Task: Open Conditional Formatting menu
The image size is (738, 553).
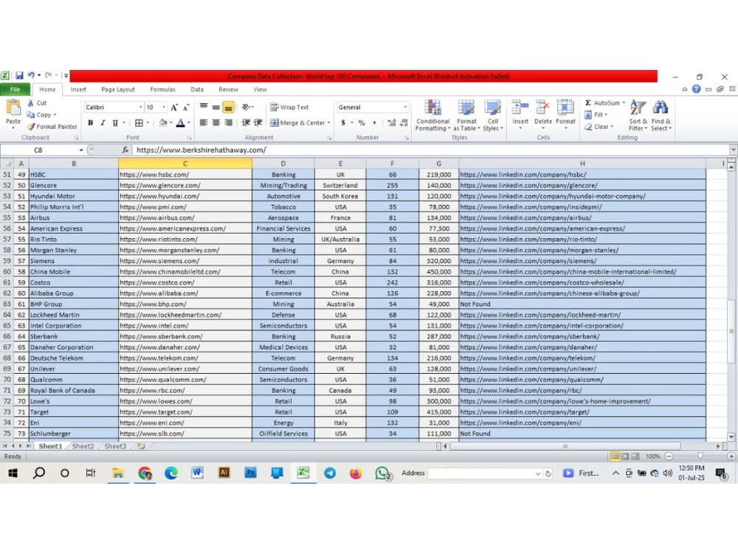Action: click(x=432, y=115)
